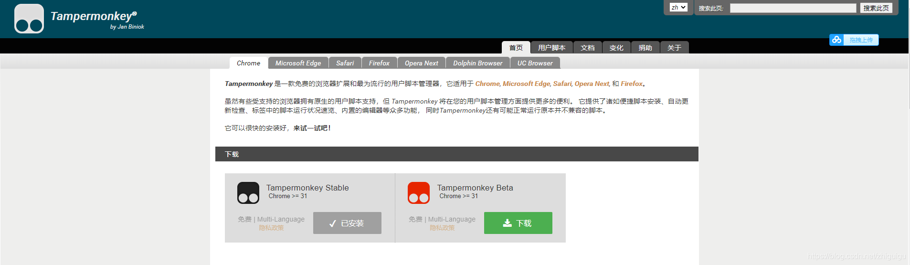Image resolution: width=910 pixels, height=265 pixels.
Task: Click the Tampermonkey Beta title text
Action: (x=475, y=188)
